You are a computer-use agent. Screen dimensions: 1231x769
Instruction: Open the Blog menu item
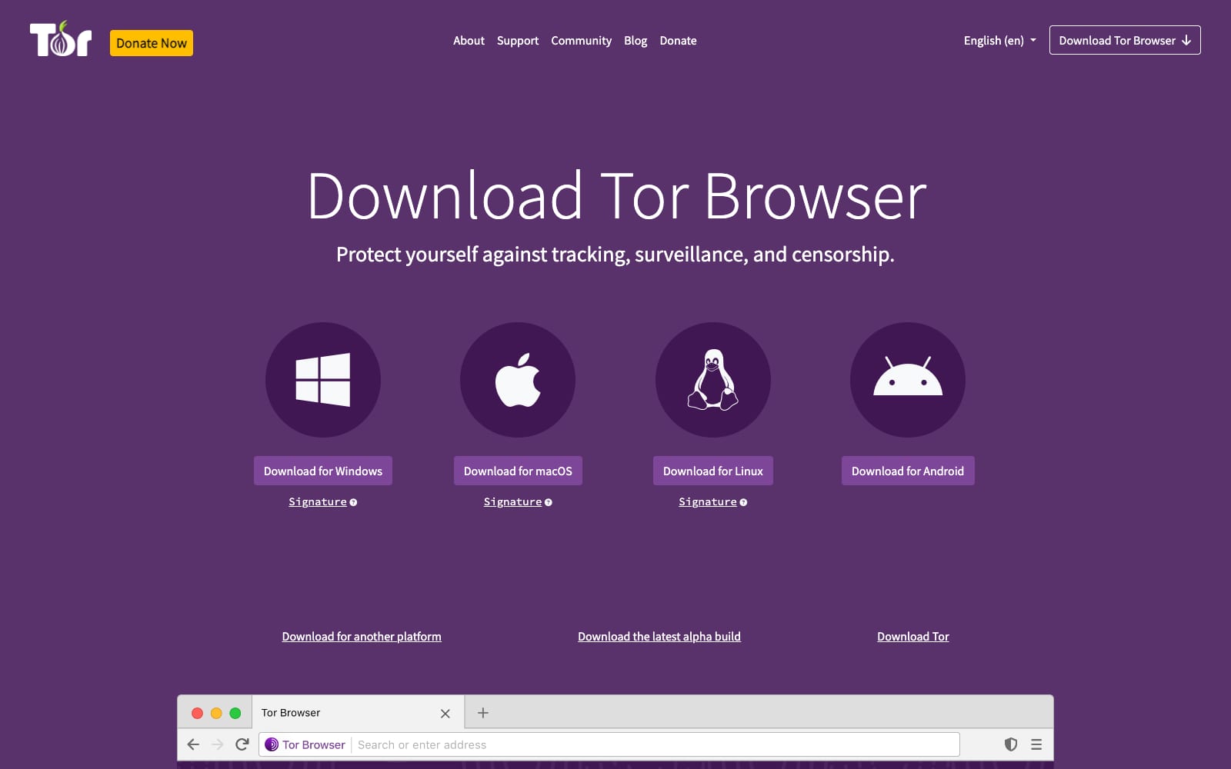point(636,41)
